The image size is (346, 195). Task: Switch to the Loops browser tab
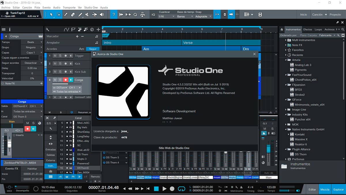(x=318, y=29)
